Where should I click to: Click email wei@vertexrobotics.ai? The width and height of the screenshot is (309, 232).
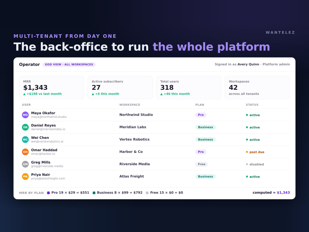pos(47,141)
